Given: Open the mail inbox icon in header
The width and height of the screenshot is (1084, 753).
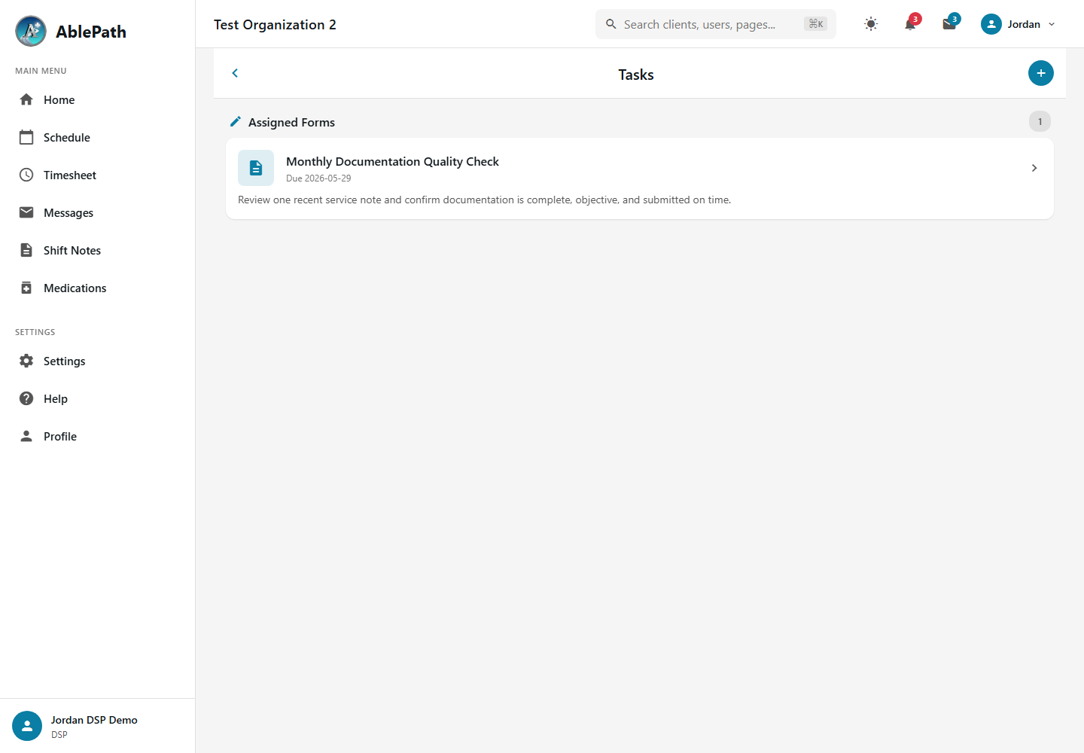Looking at the screenshot, I should [x=950, y=23].
